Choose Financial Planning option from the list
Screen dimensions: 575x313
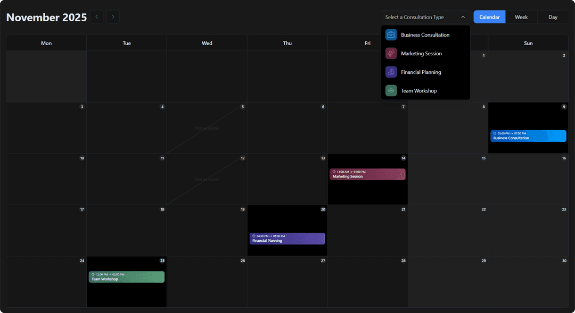(421, 72)
